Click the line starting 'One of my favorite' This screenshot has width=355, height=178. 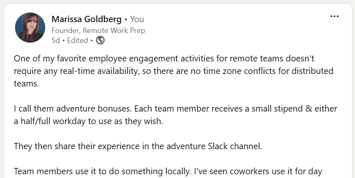(x=164, y=58)
